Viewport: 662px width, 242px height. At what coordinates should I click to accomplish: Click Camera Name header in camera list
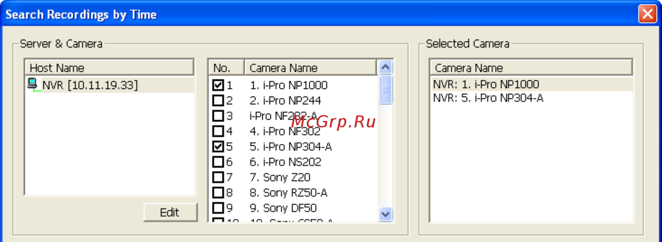pyautogui.click(x=311, y=68)
